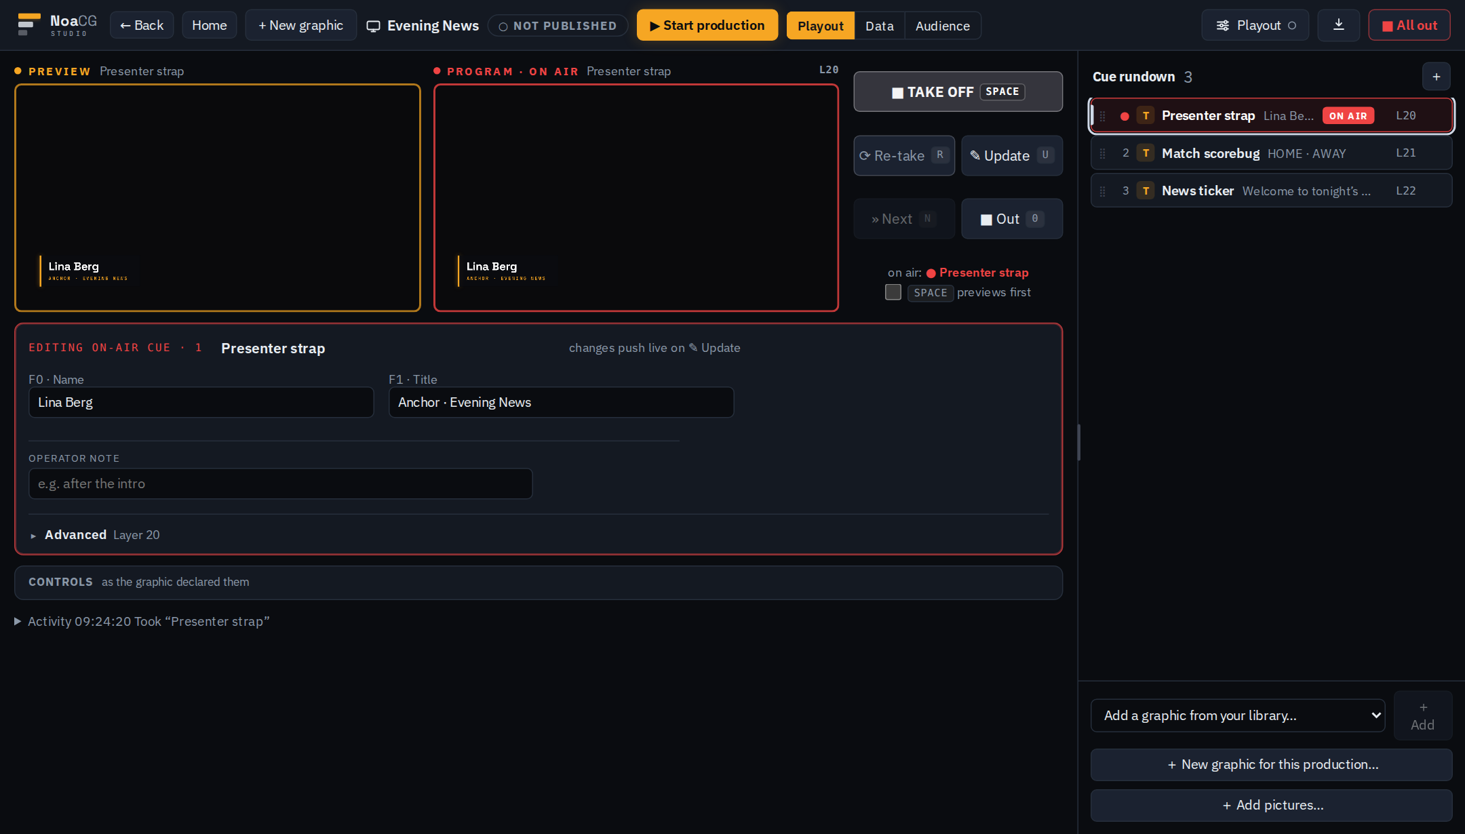Grab drag handle of Match scorebug cue
Screen dimensions: 1465x834
coord(1103,153)
